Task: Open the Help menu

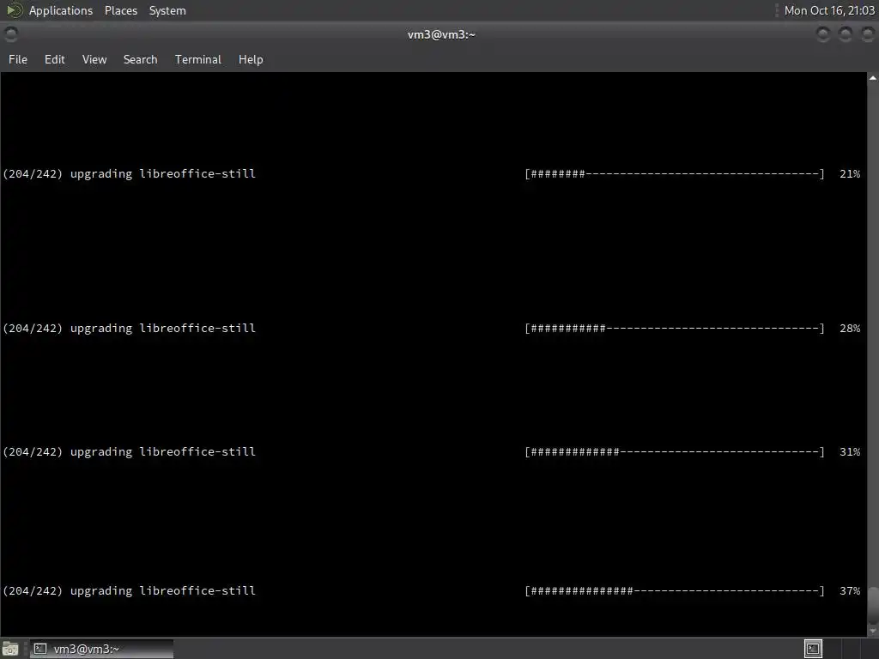Action: pyautogui.click(x=251, y=59)
